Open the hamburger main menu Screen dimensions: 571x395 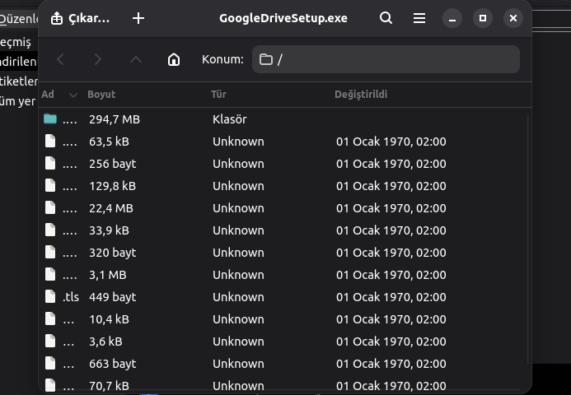pyautogui.click(x=419, y=18)
